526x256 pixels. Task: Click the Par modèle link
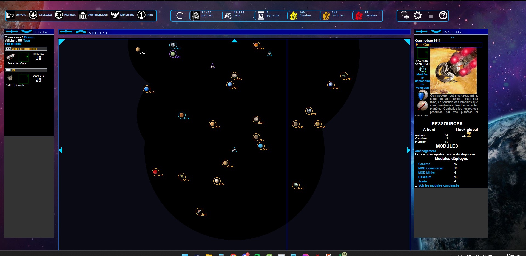13,44
